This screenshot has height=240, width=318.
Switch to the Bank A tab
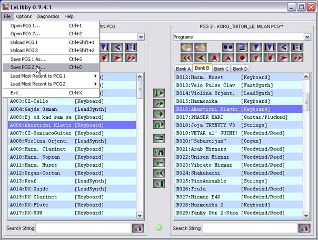[183, 69]
